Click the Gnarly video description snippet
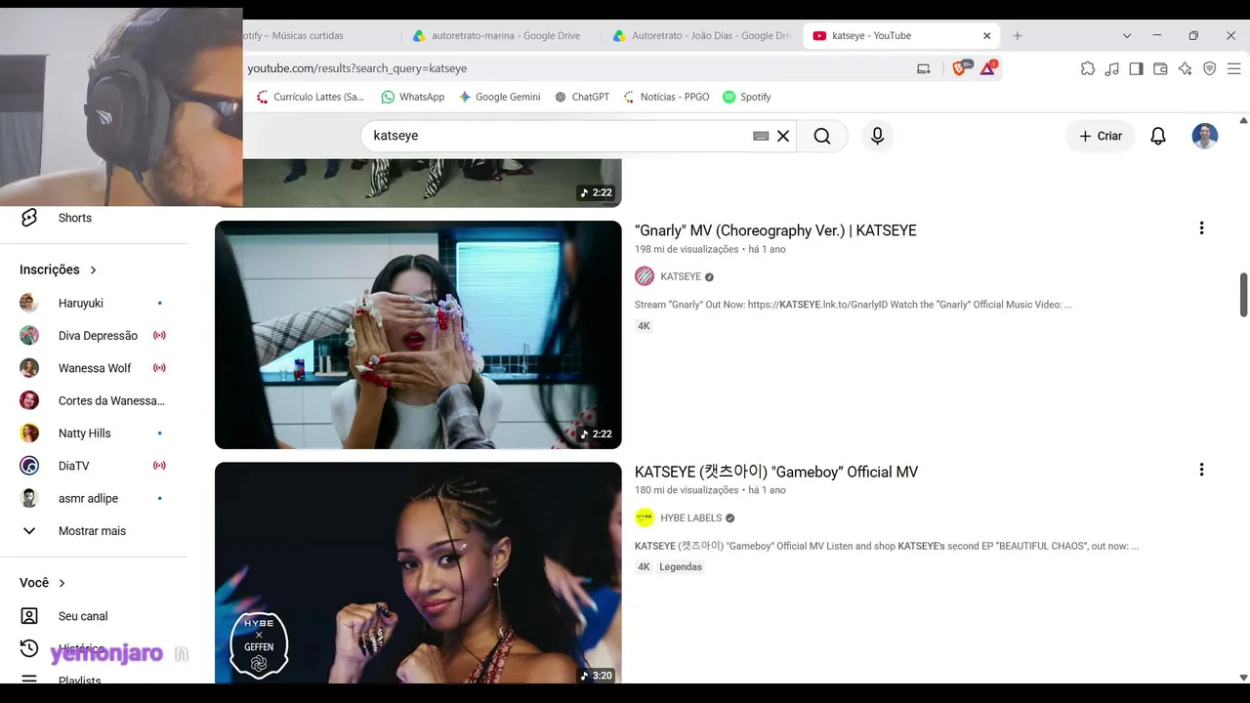The height and width of the screenshot is (703, 1250). [854, 305]
